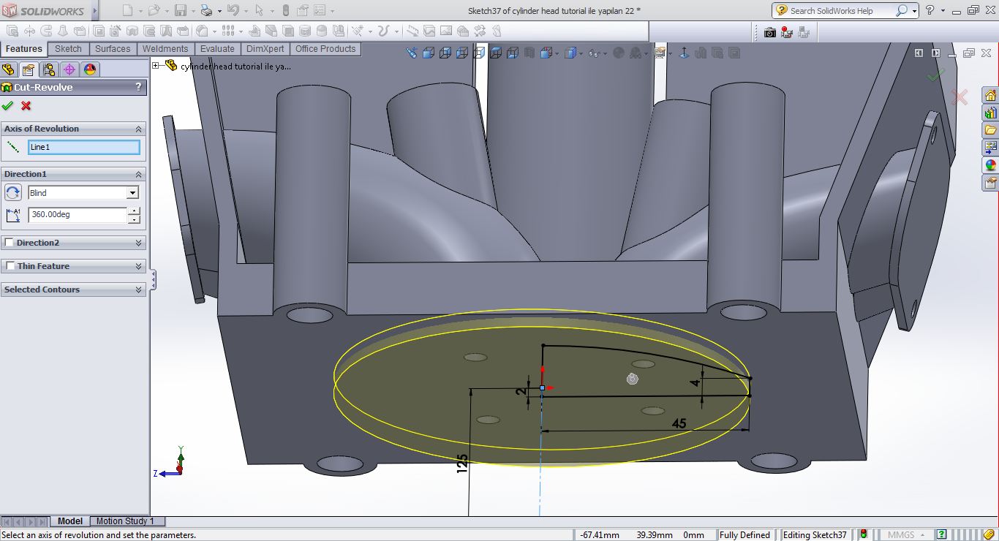Enable the Direction2 checkbox
999x541 pixels.
coord(10,243)
